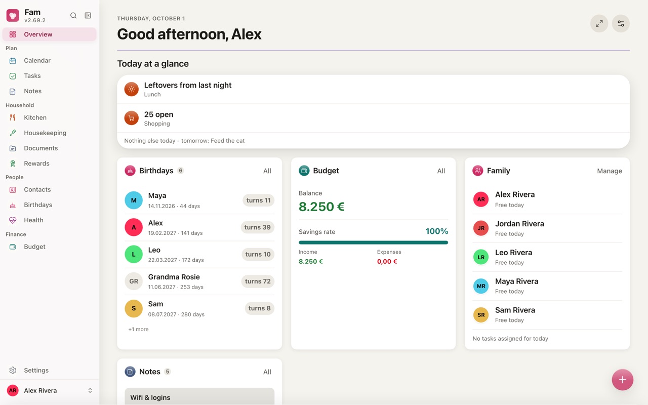Open fullscreen expand icon button

coord(599,24)
